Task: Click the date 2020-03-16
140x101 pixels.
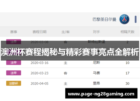Action: point(39,63)
